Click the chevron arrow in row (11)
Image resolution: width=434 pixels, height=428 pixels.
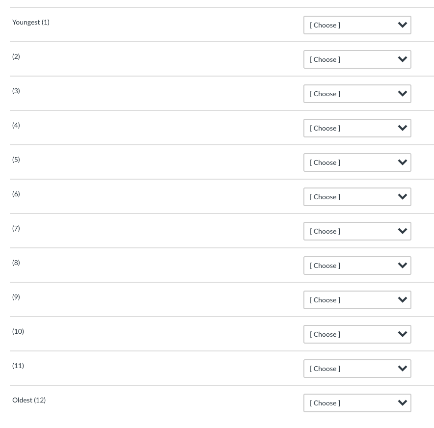tap(403, 369)
